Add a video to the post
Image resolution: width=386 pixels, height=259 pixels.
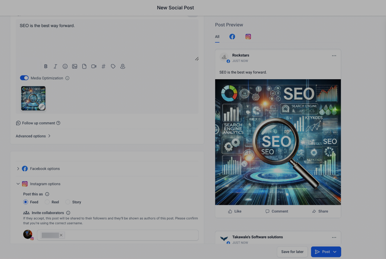(x=94, y=66)
